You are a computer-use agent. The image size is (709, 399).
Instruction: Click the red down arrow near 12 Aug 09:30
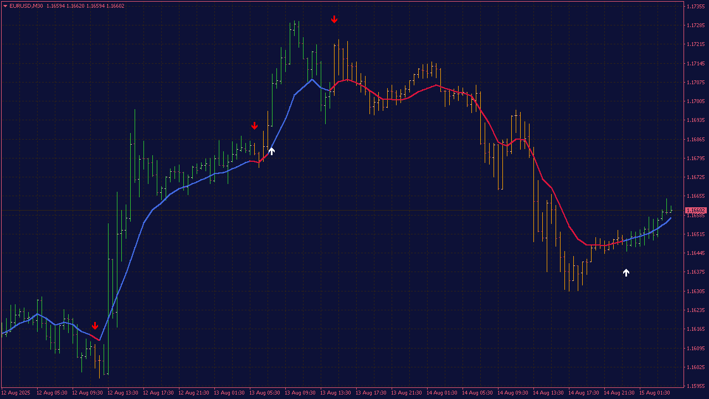pos(95,325)
